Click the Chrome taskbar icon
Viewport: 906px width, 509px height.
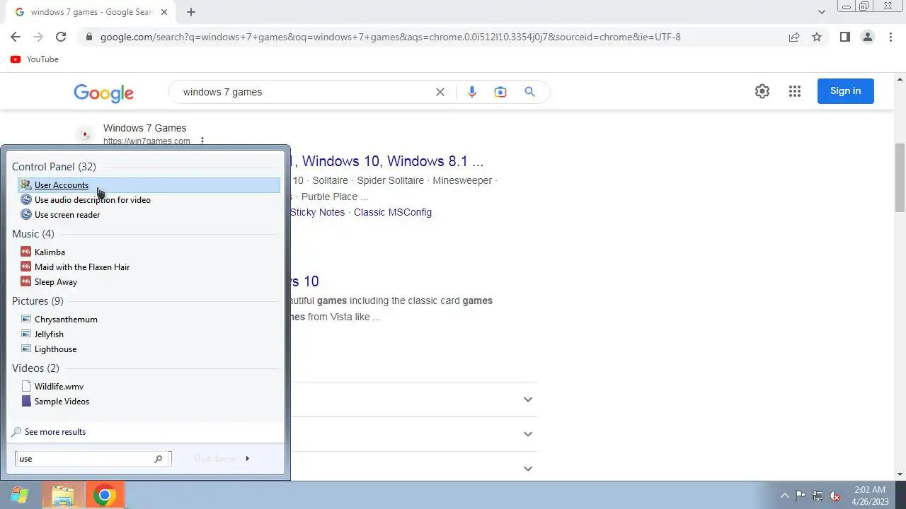coord(104,496)
